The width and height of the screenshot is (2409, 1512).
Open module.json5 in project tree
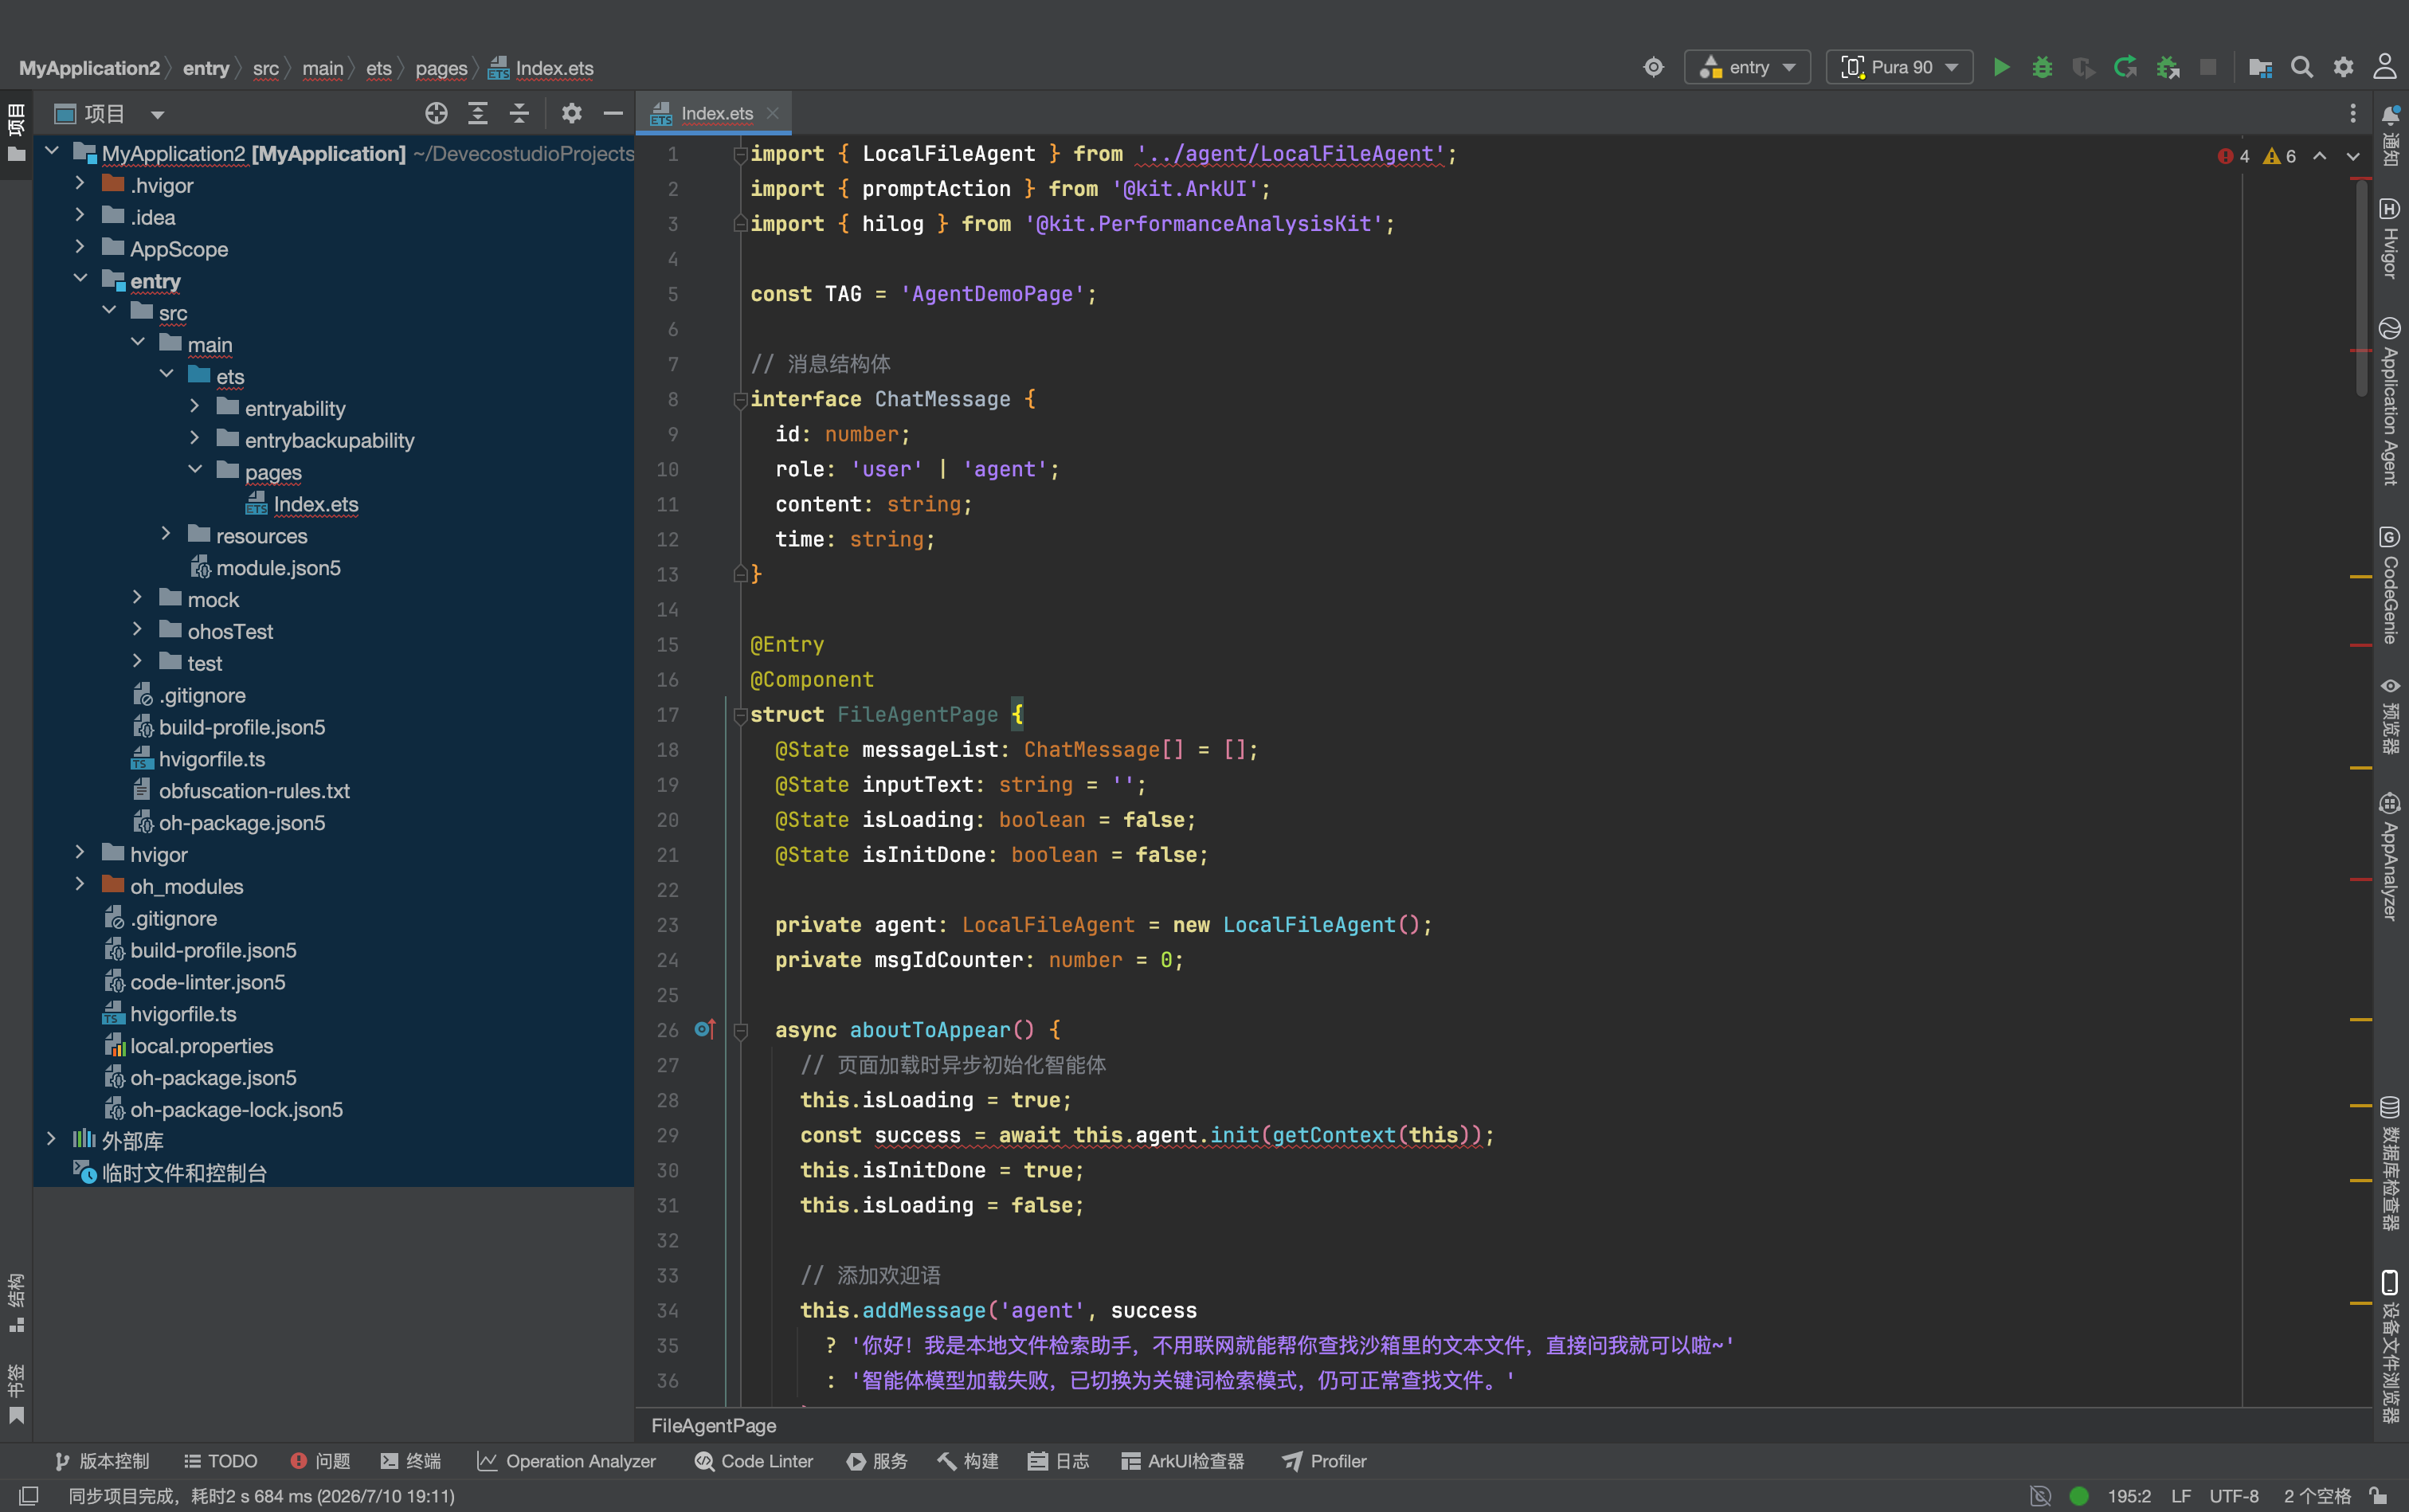pyautogui.click(x=278, y=568)
